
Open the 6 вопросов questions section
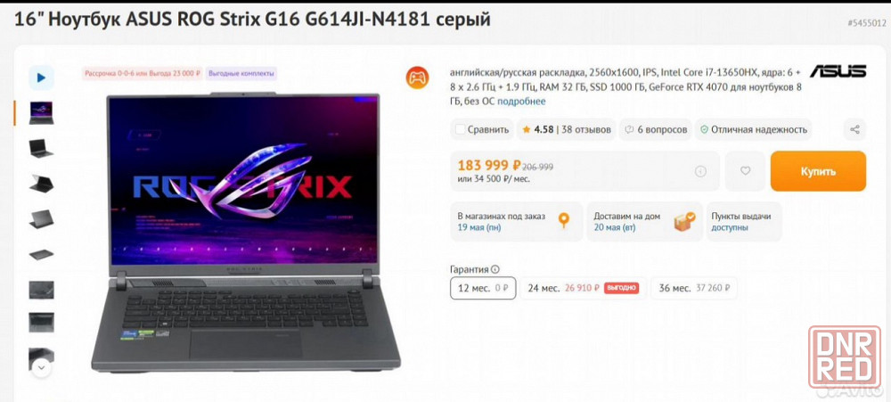[656, 129]
